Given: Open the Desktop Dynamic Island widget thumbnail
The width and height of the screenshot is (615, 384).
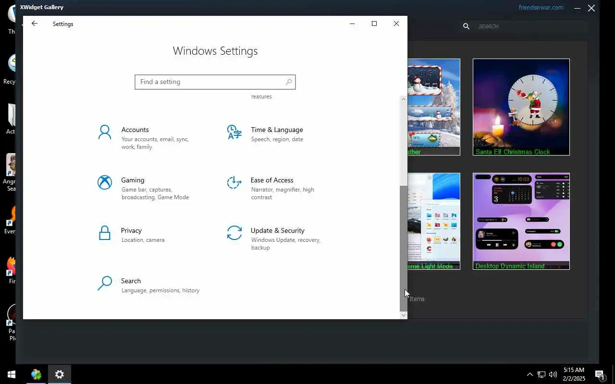Looking at the screenshot, I should [x=521, y=221].
